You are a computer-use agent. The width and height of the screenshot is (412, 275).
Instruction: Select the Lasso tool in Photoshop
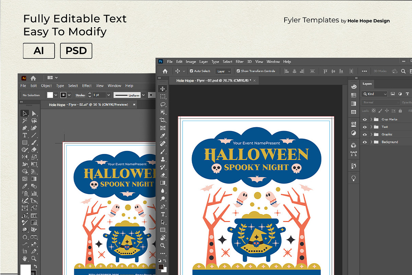point(163,104)
